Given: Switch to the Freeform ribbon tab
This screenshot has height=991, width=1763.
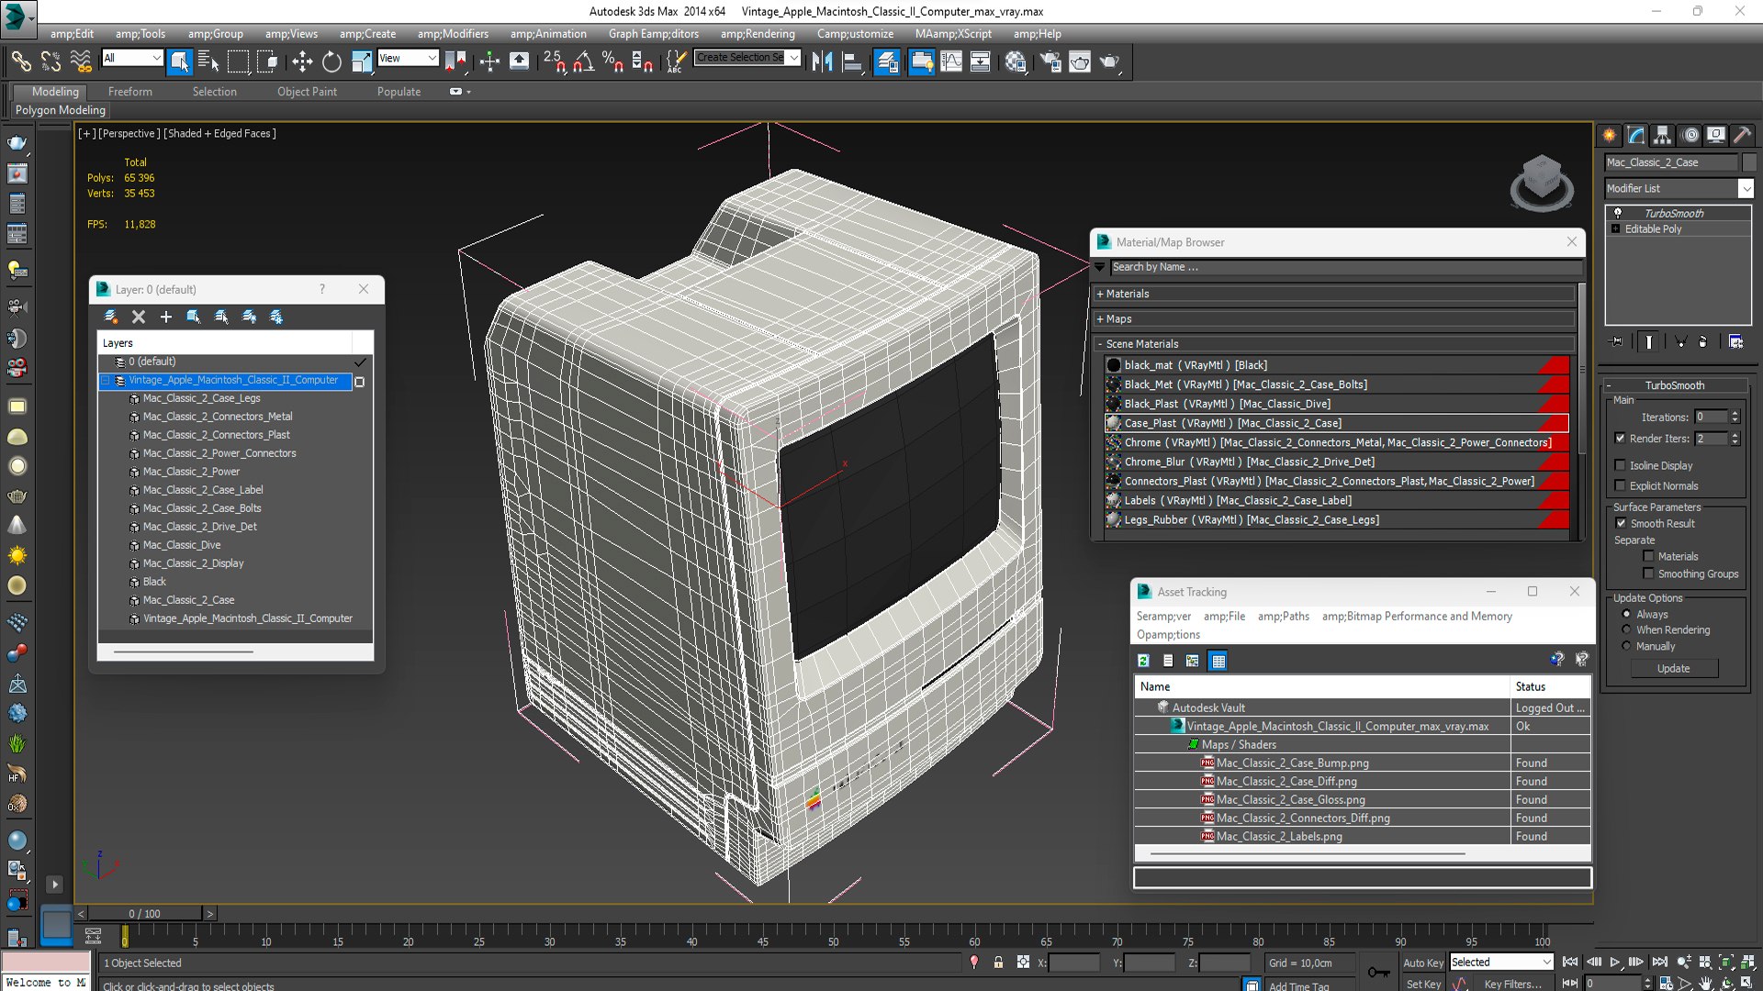Looking at the screenshot, I should click(130, 92).
